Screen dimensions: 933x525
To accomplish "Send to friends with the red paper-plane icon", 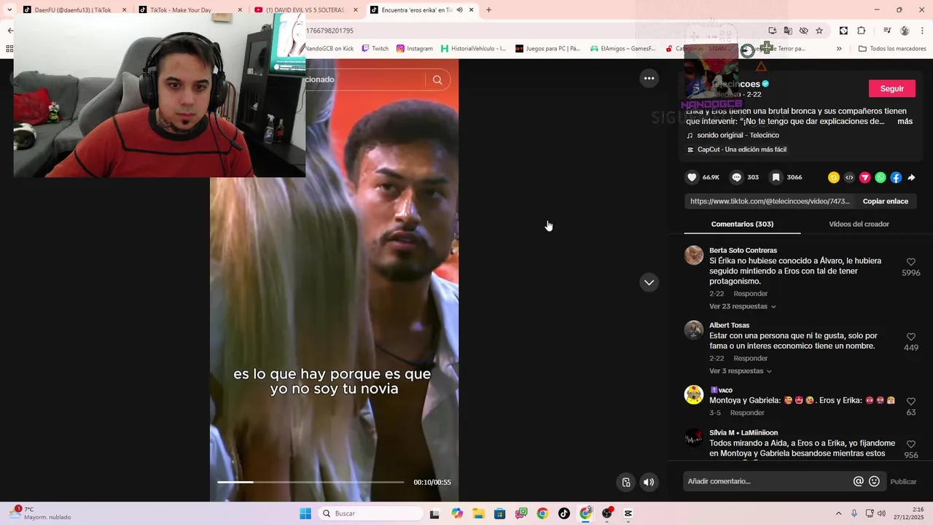I will (865, 177).
